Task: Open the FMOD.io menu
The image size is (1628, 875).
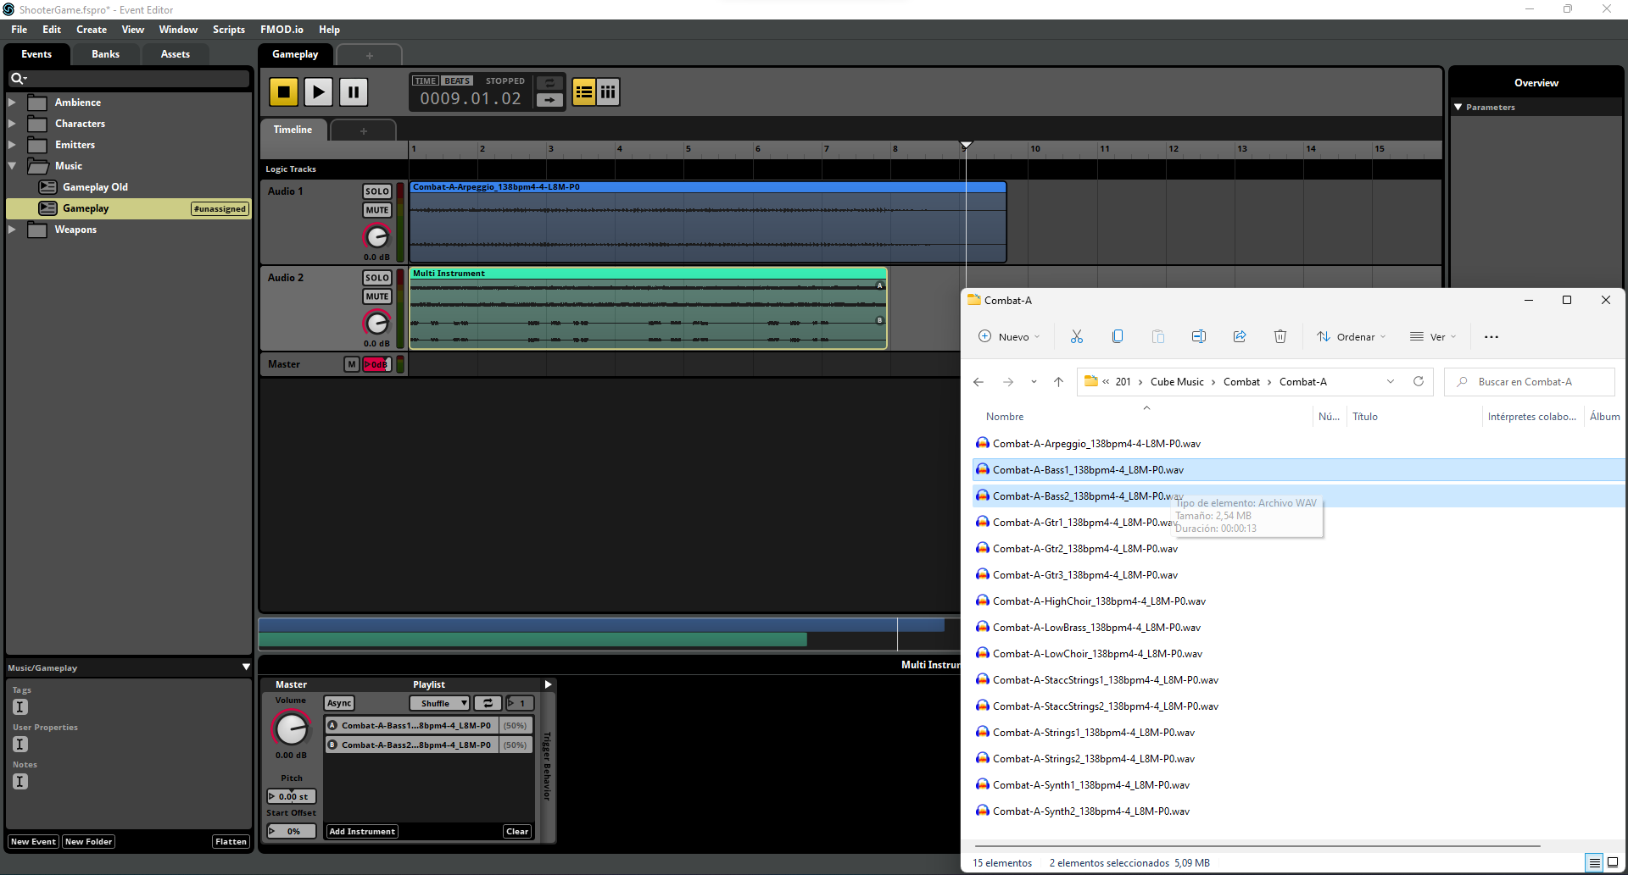Action: coord(282,30)
